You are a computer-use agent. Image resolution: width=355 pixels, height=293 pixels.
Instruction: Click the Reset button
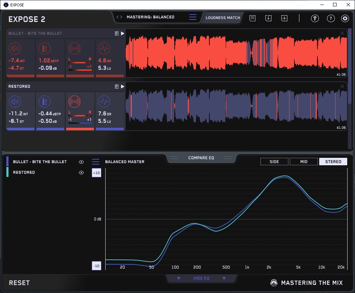pyautogui.click(x=19, y=283)
